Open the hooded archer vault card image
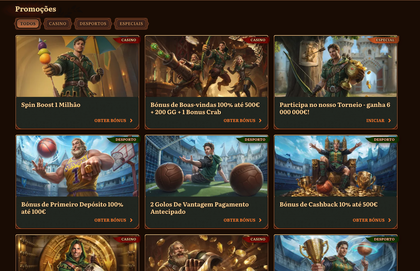This screenshot has height=271, width=420. click(77, 253)
